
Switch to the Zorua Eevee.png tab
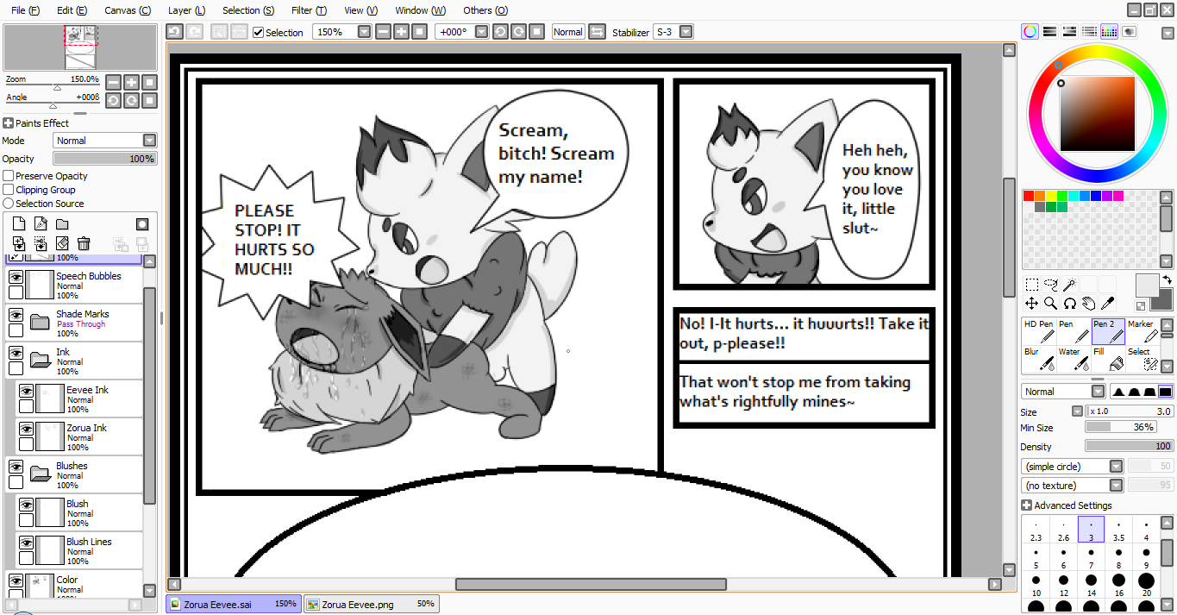(x=371, y=604)
